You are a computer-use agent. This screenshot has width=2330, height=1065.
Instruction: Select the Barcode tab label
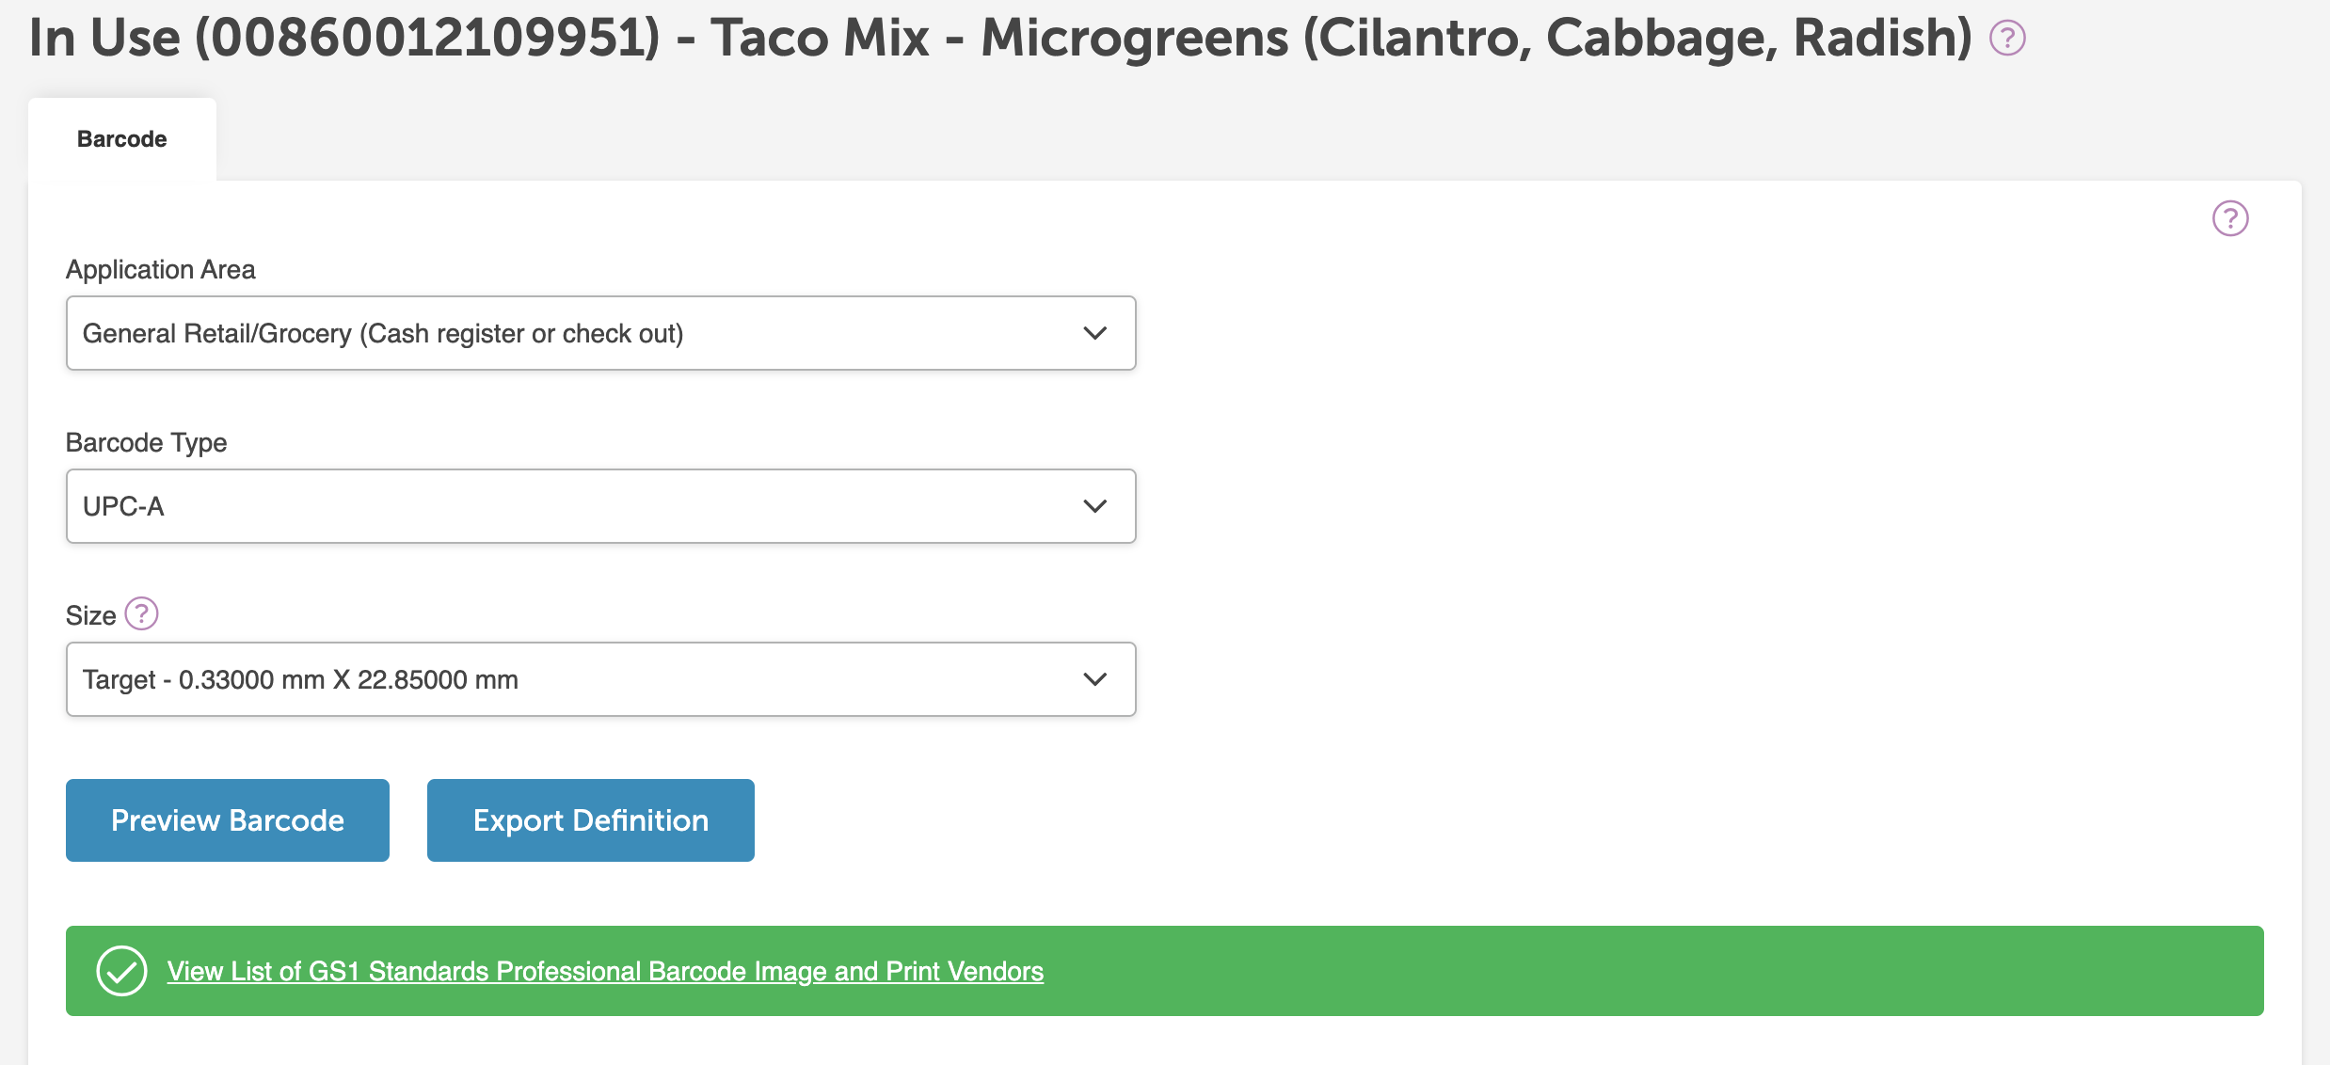(121, 138)
